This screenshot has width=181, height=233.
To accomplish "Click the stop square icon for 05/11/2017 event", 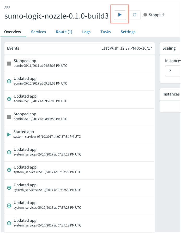I will point(9,63).
